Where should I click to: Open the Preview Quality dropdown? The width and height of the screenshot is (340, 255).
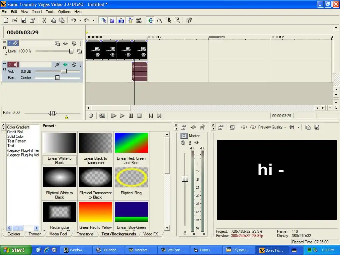tap(272, 127)
